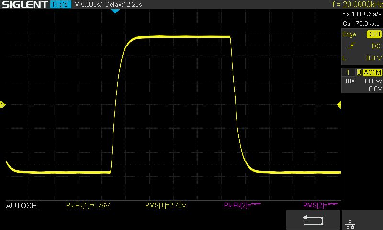Screen dimensions: 383x230
Task: Click the 0.0V channel offset value
Action: [375, 89]
